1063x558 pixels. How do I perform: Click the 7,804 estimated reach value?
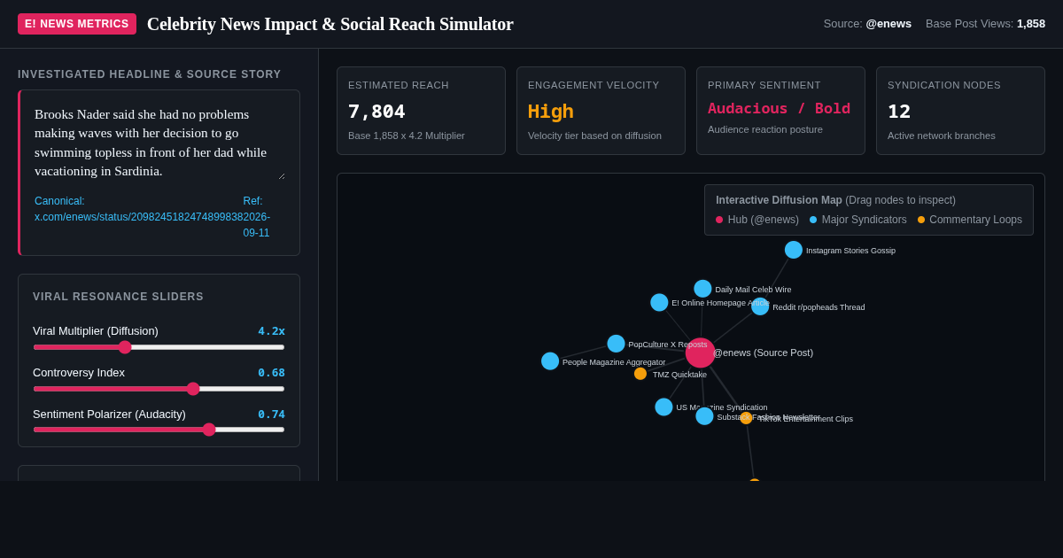point(376,112)
